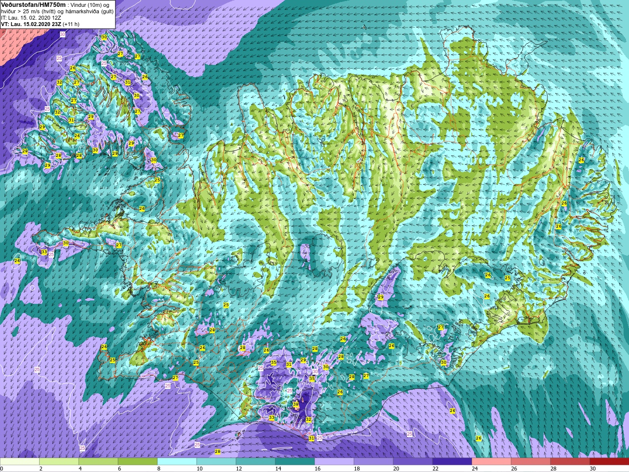The height and width of the screenshot is (472, 629).
Task: Click the 0–2 m/s pale yellow legend swatch
Action: pyautogui.click(x=20, y=462)
